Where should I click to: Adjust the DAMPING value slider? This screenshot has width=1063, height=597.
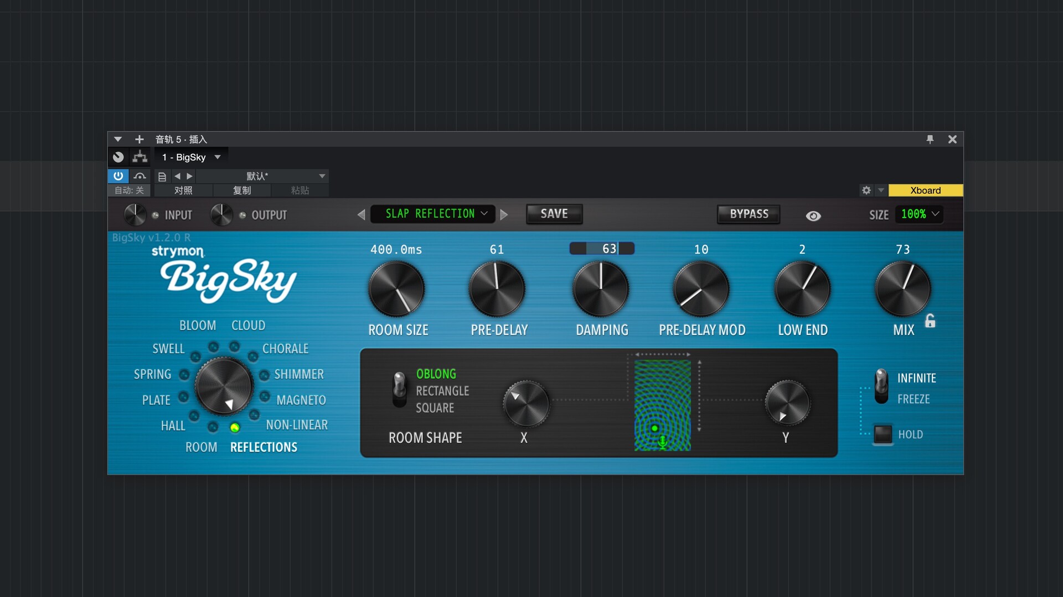point(601,249)
